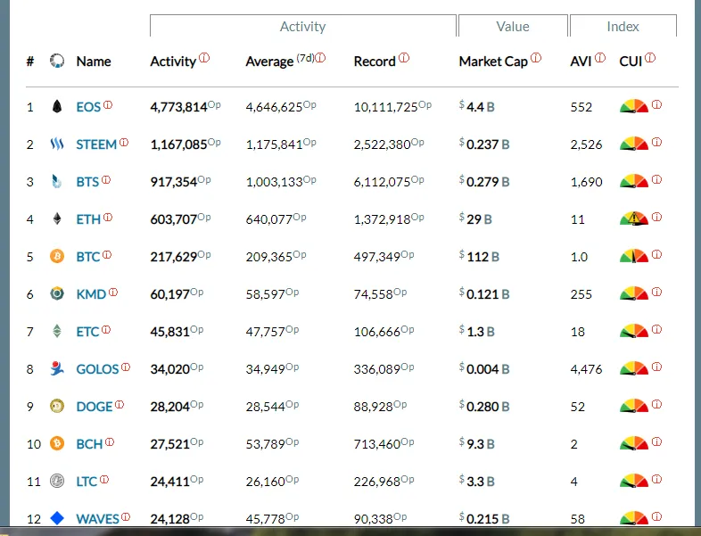Sort by the # rank column header
The height and width of the screenshot is (536, 701).
30,62
